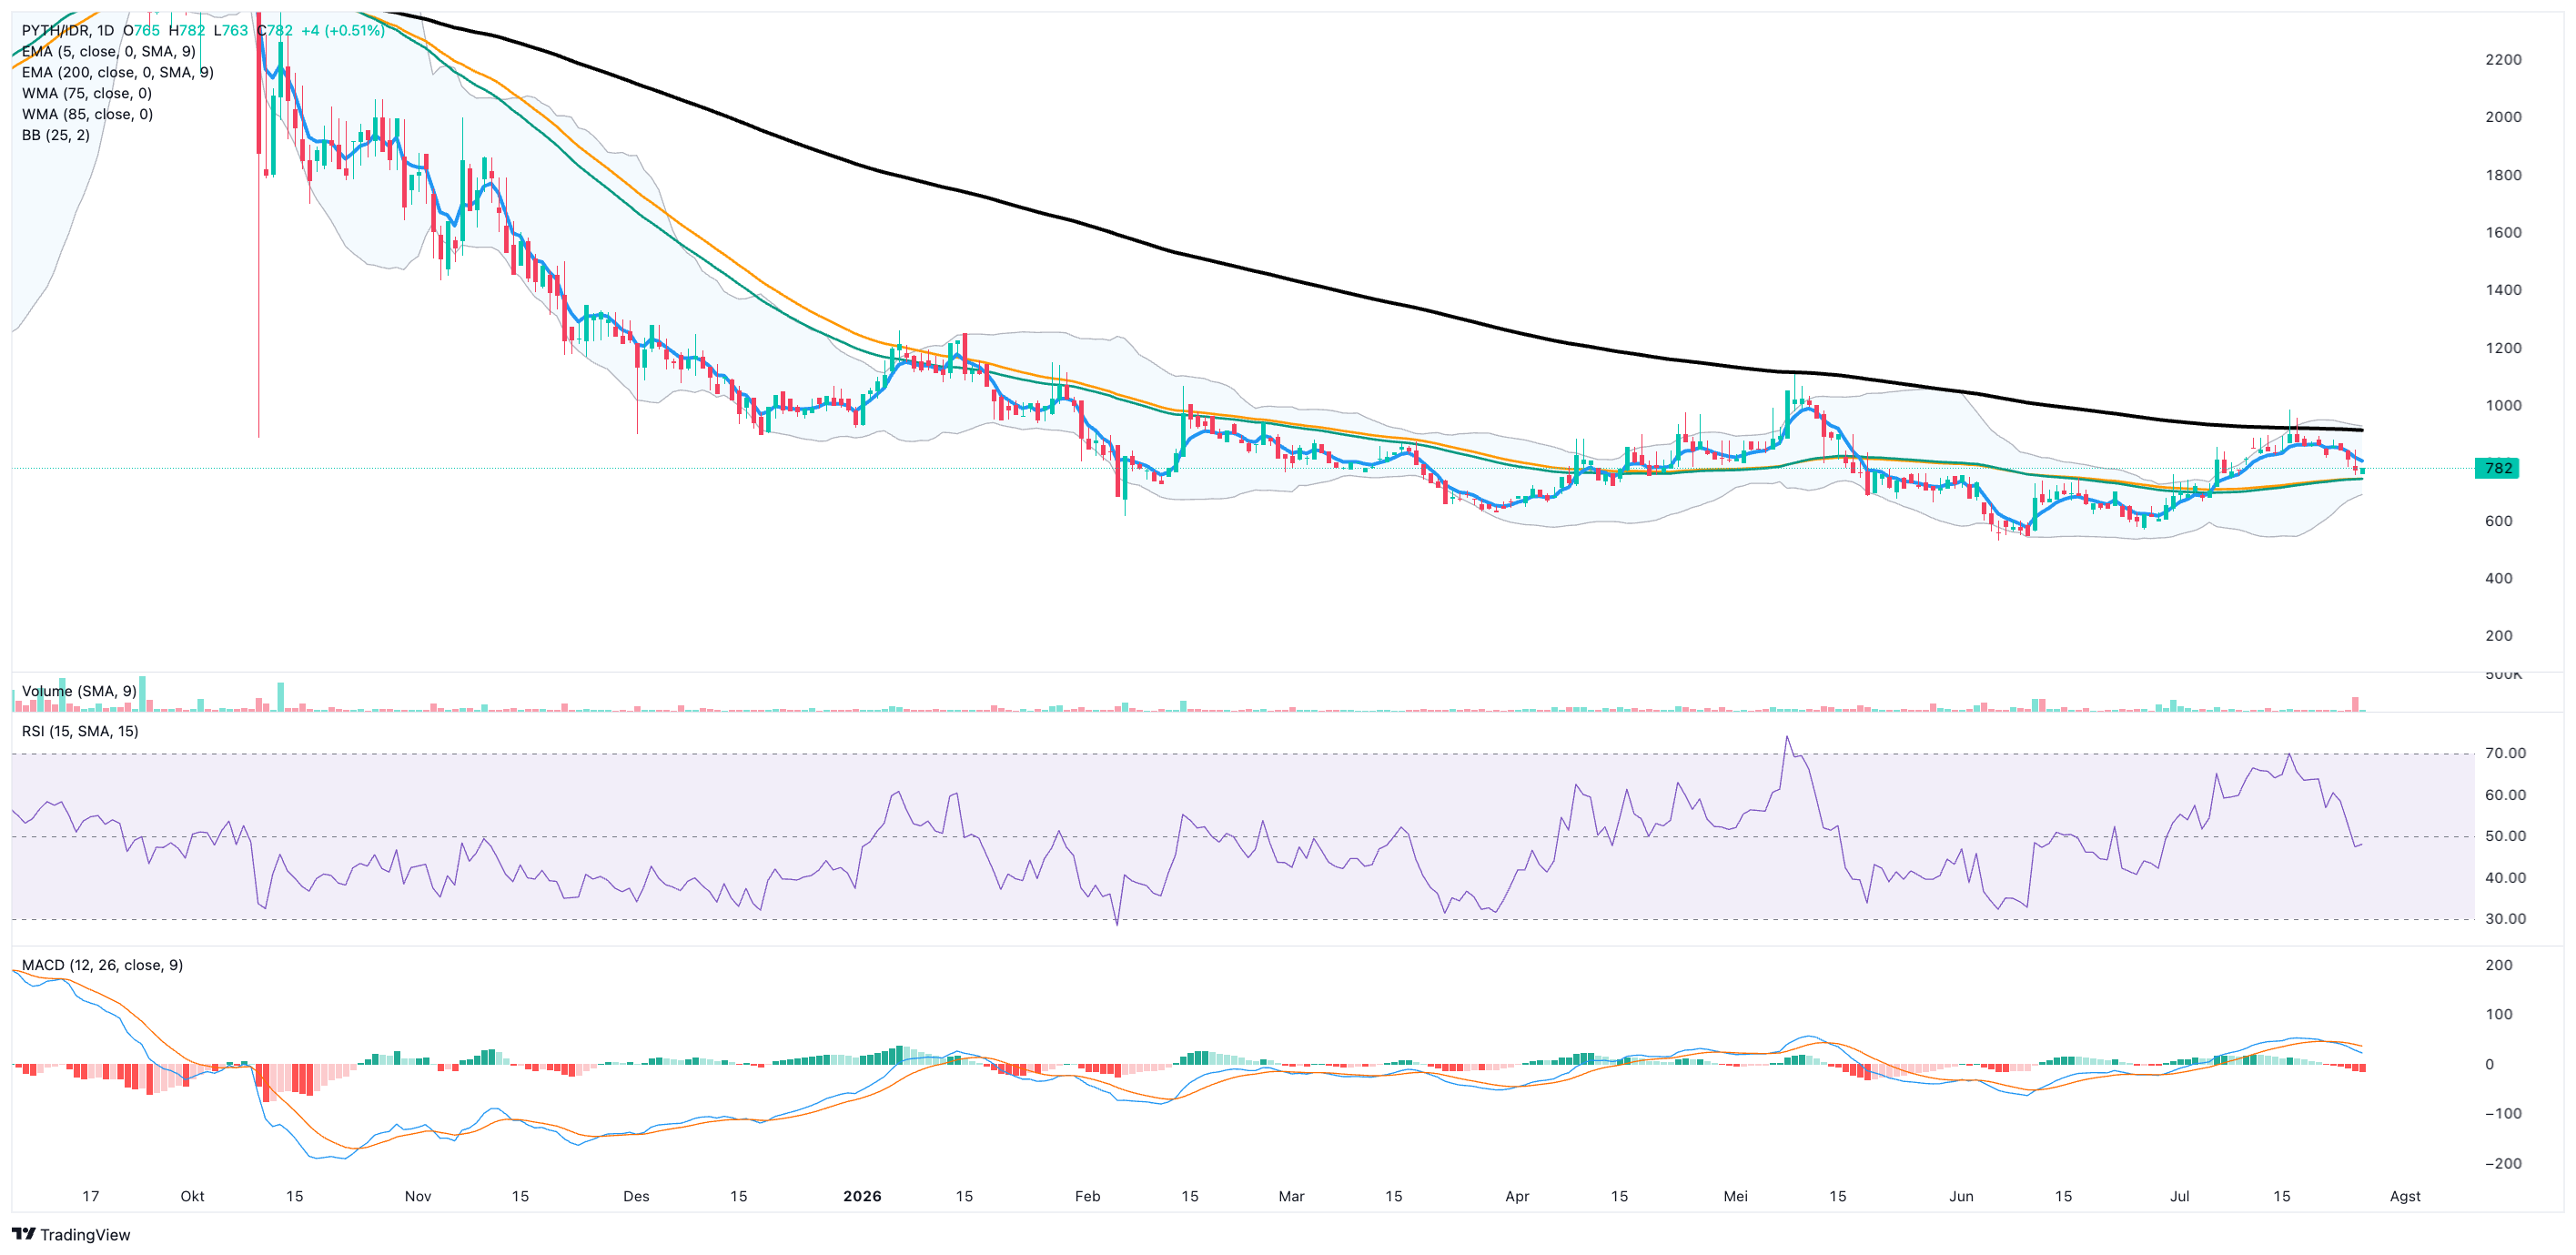Click the TradingView logo
Viewport: 2576px width, 1255px height.
(x=71, y=1234)
